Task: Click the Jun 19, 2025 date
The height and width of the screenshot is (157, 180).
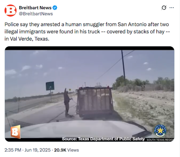Action: [x=37, y=150]
